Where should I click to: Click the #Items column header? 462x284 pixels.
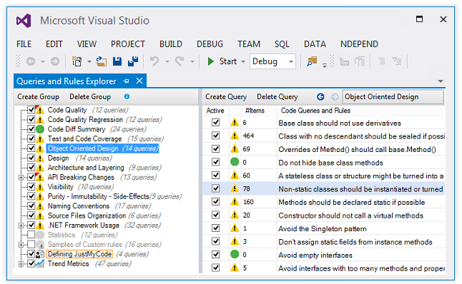tap(255, 111)
